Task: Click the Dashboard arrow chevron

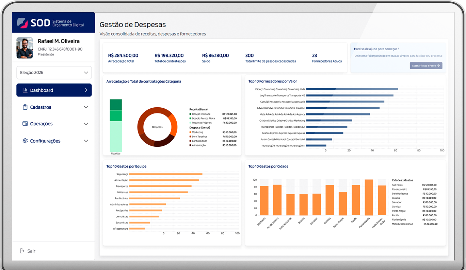Action: tap(86, 90)
